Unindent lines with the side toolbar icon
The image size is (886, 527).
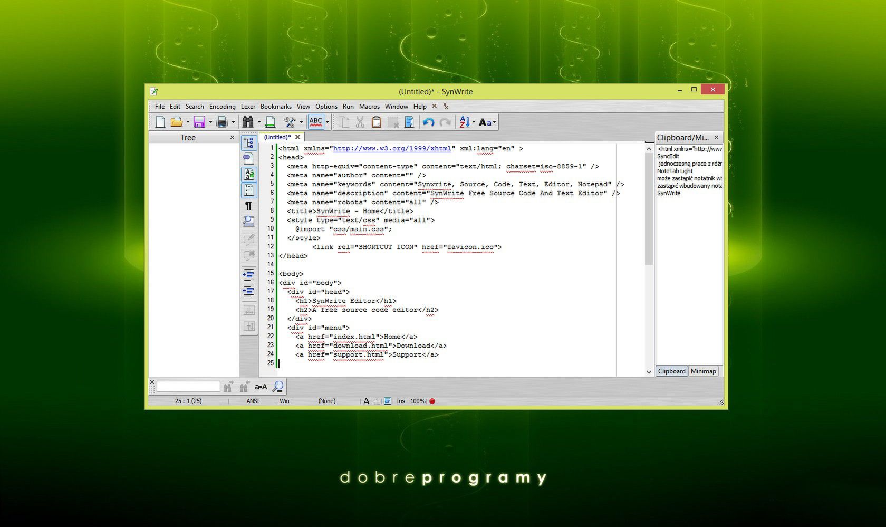[x=248, y=291]
